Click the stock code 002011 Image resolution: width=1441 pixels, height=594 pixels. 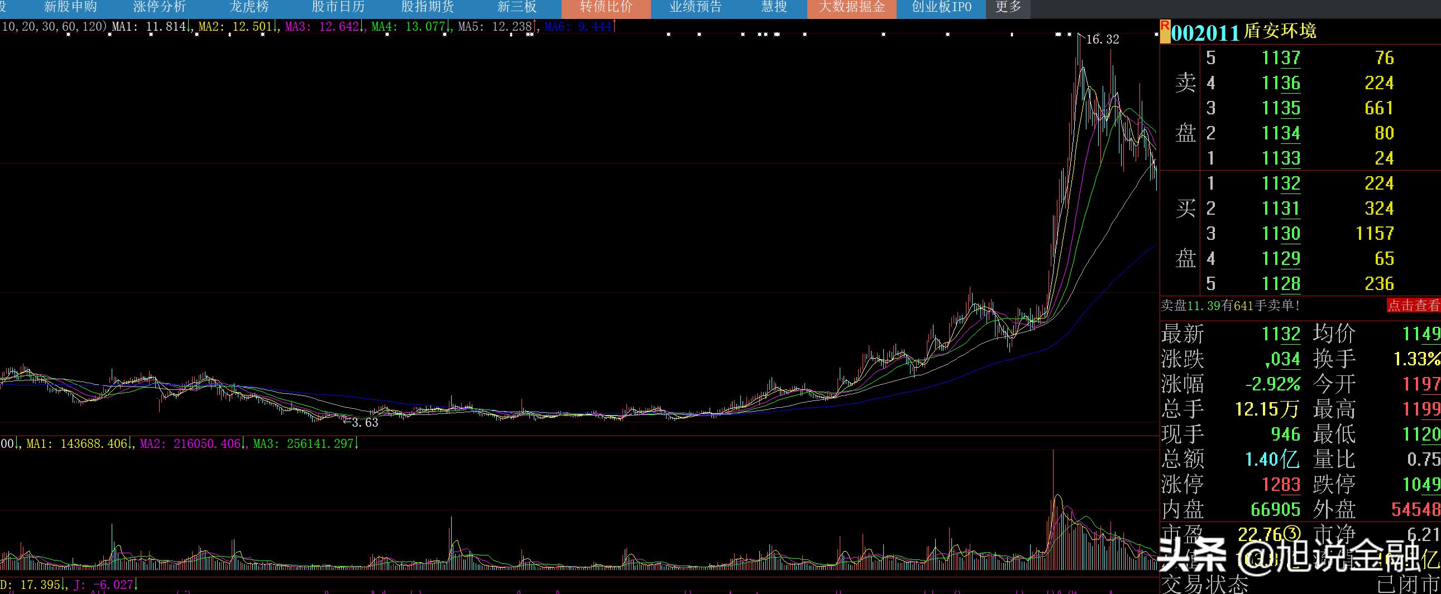1205,32
